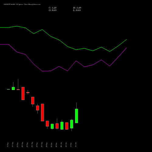
Task: Click the "06 Oct" date label
Action: [x=61, y=145]
